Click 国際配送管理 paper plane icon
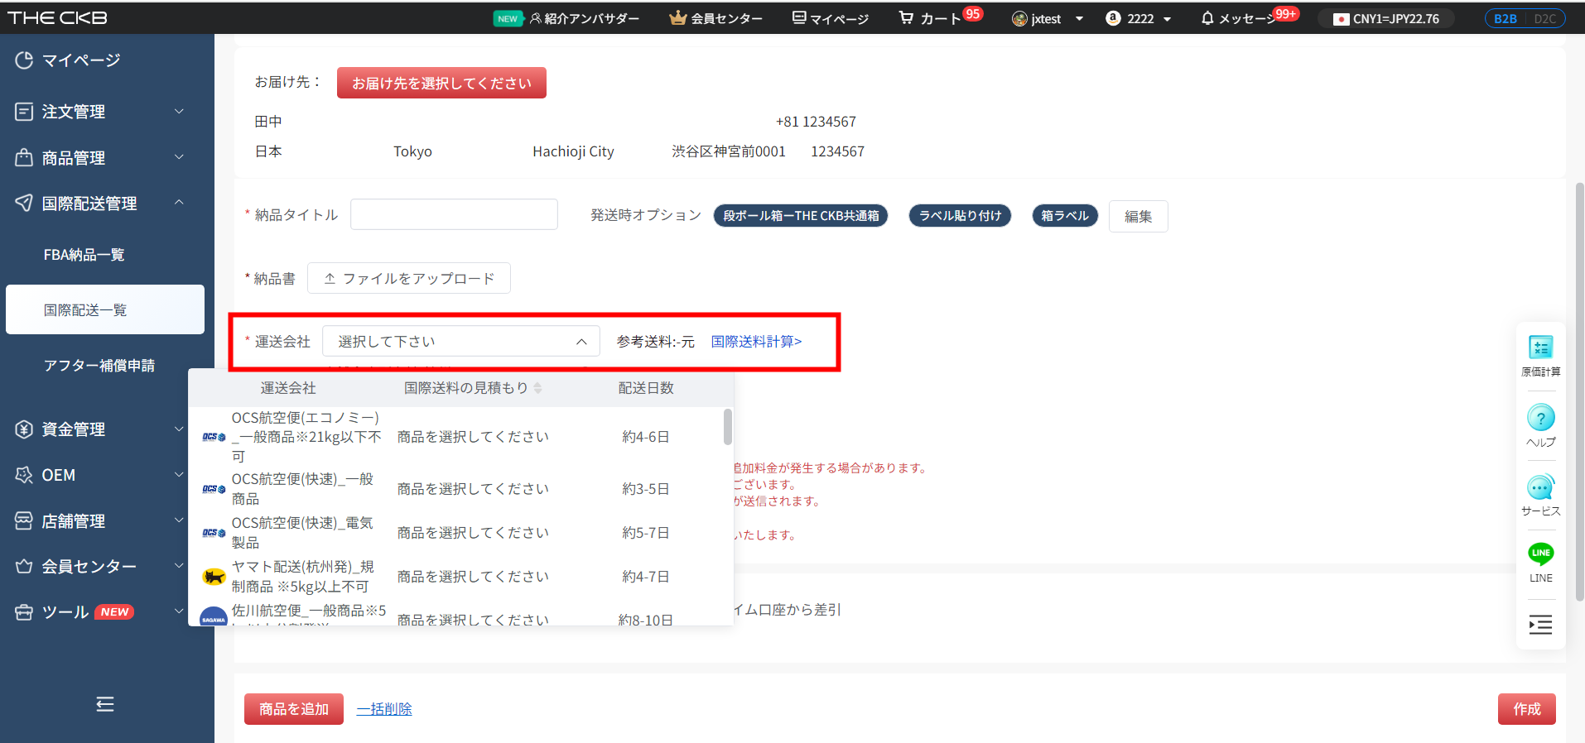Screen dimensions: 1585x743 pyautogui.click(x=24, y=203)
